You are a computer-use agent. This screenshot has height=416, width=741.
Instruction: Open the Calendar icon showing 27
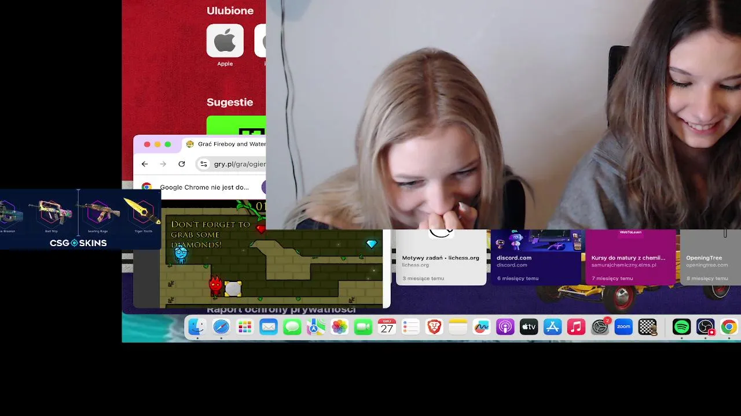(387, 328)
